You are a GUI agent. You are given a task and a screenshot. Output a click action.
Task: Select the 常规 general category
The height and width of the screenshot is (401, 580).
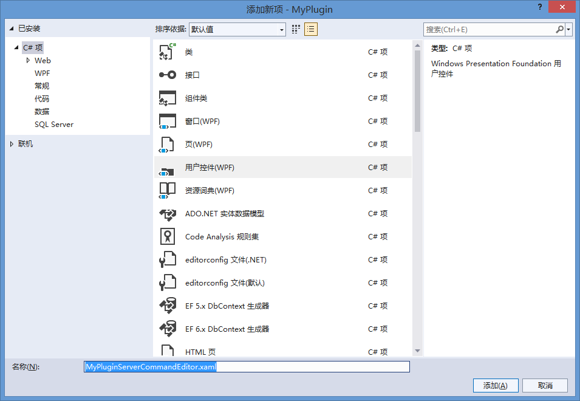point(42,86)
